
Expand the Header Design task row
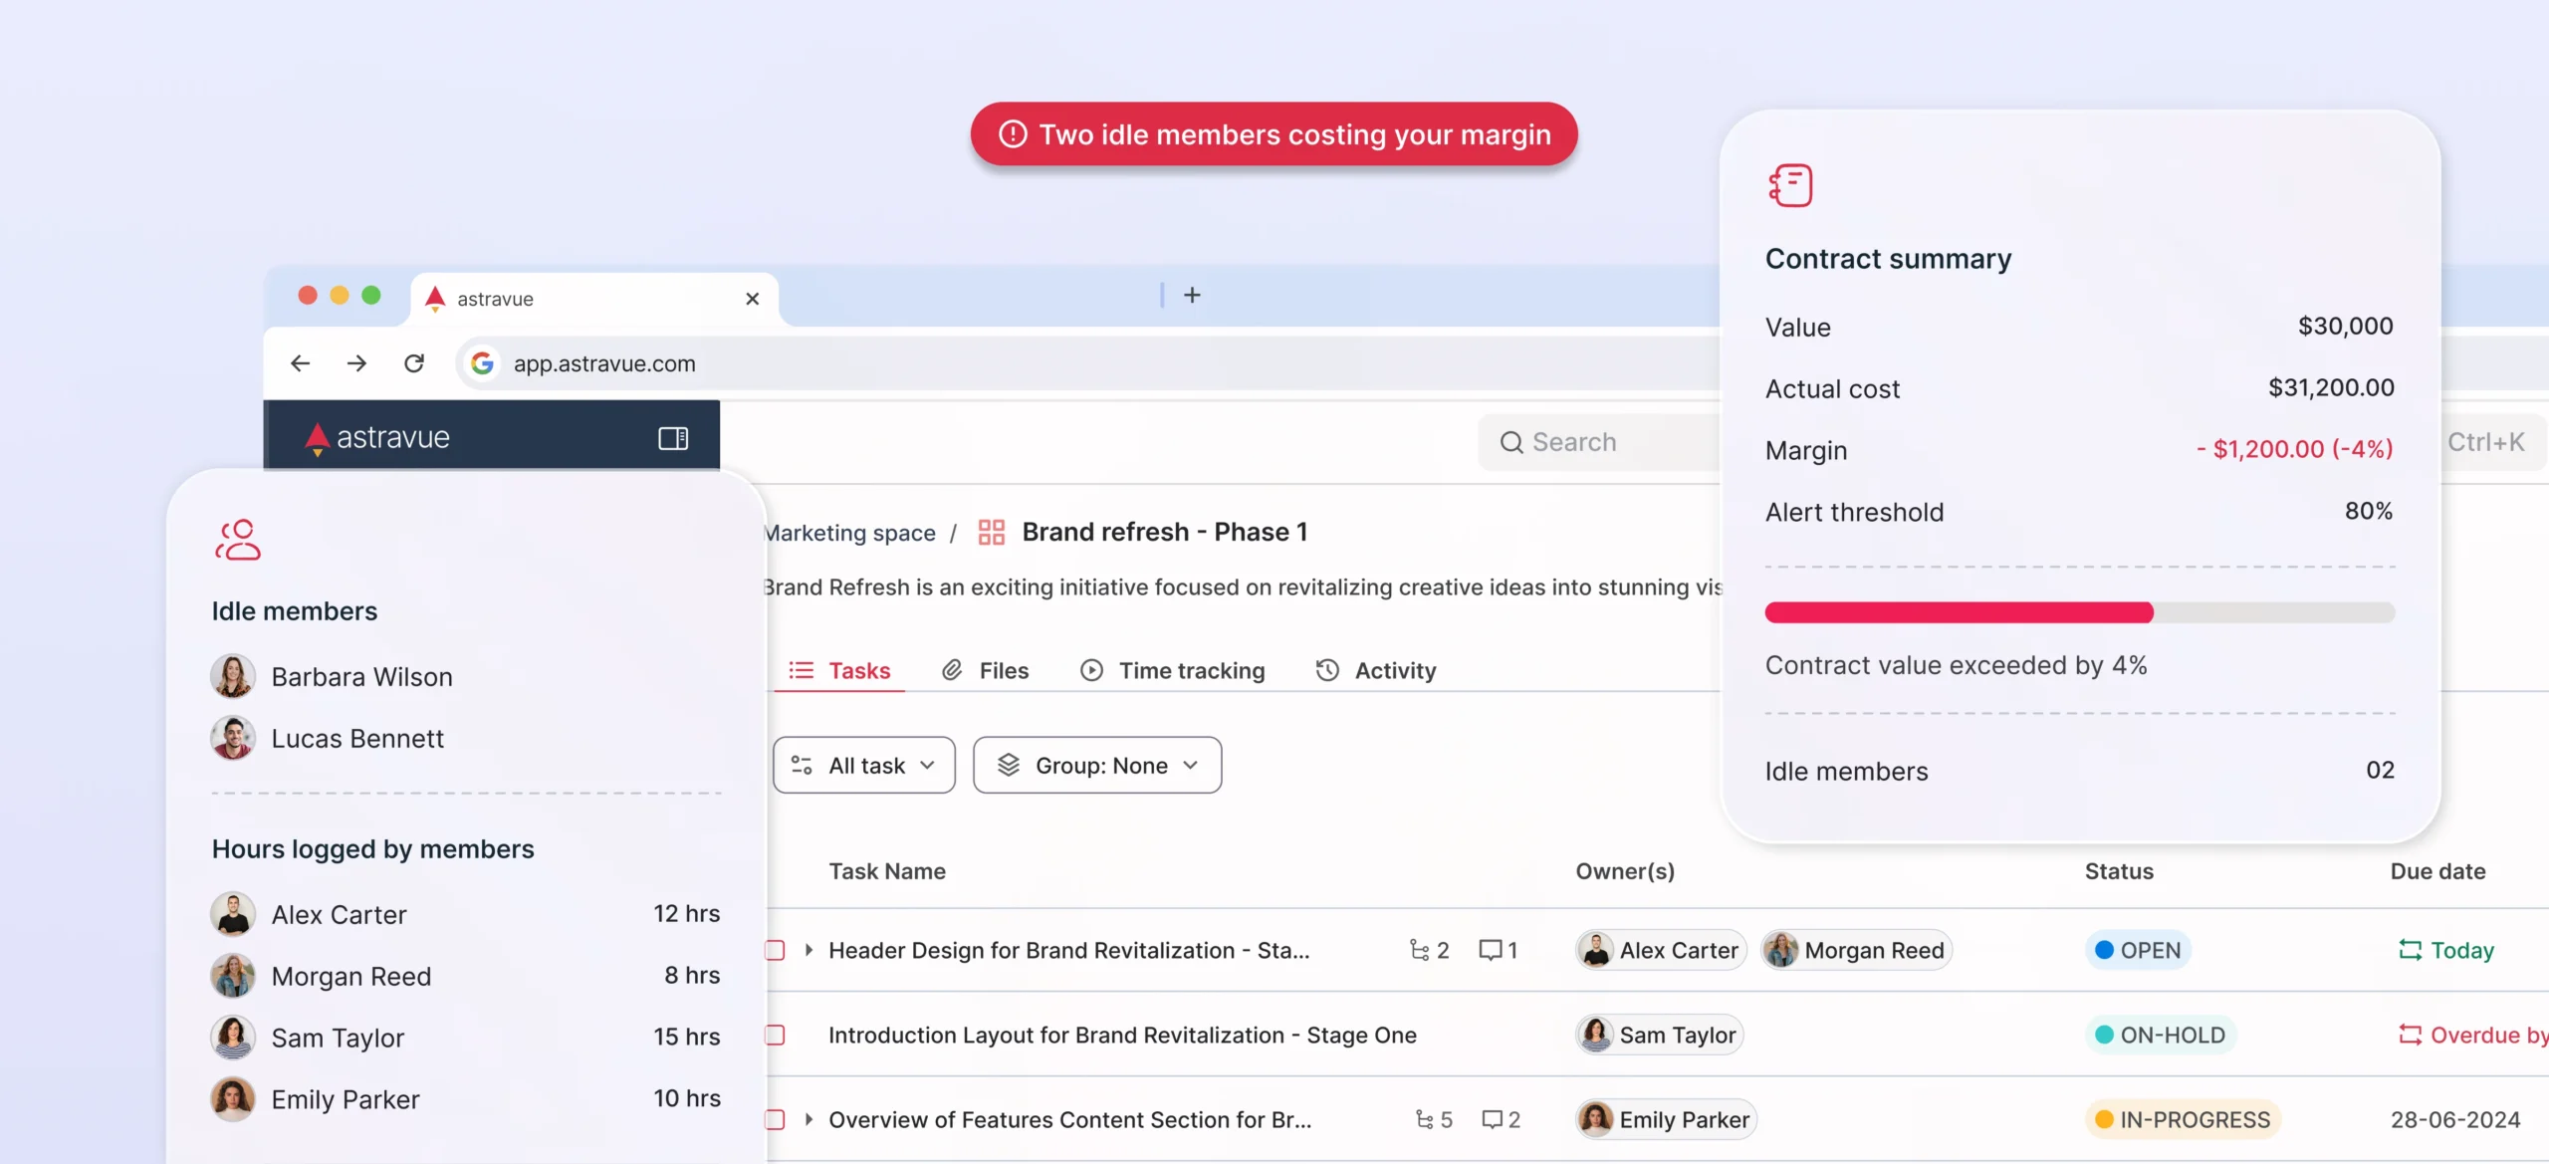pyautogui.click(x=809, y=950)
